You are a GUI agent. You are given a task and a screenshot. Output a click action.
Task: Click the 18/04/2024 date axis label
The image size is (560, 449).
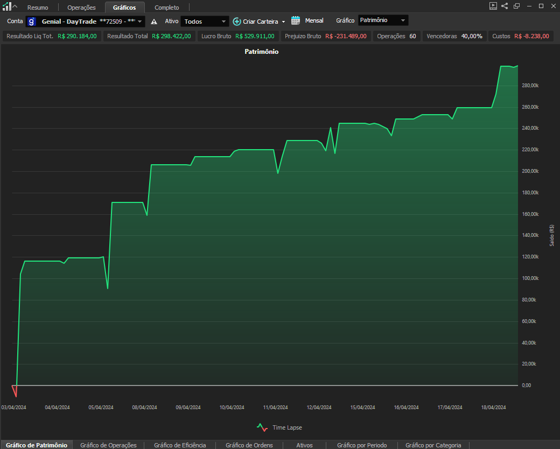pos(494,407)
